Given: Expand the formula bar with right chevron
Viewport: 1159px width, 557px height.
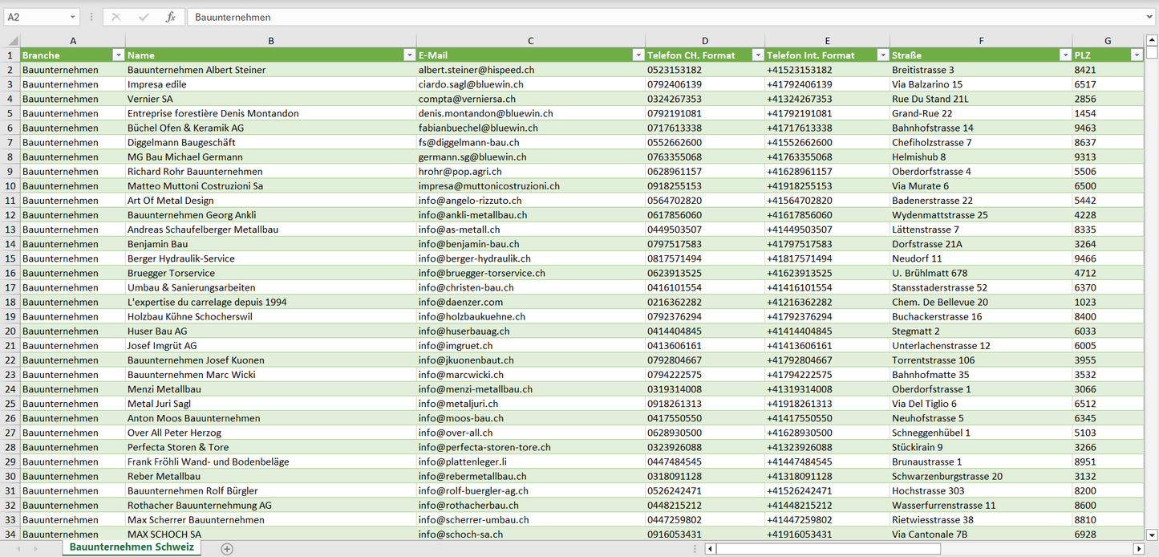Looking at the screenshot, I should click(x=1150, y=17).
